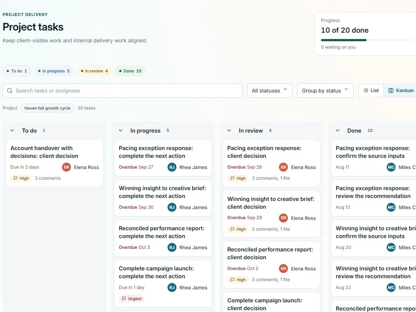Open Done Pacing exception: review the recommendation

click(374, 198)
